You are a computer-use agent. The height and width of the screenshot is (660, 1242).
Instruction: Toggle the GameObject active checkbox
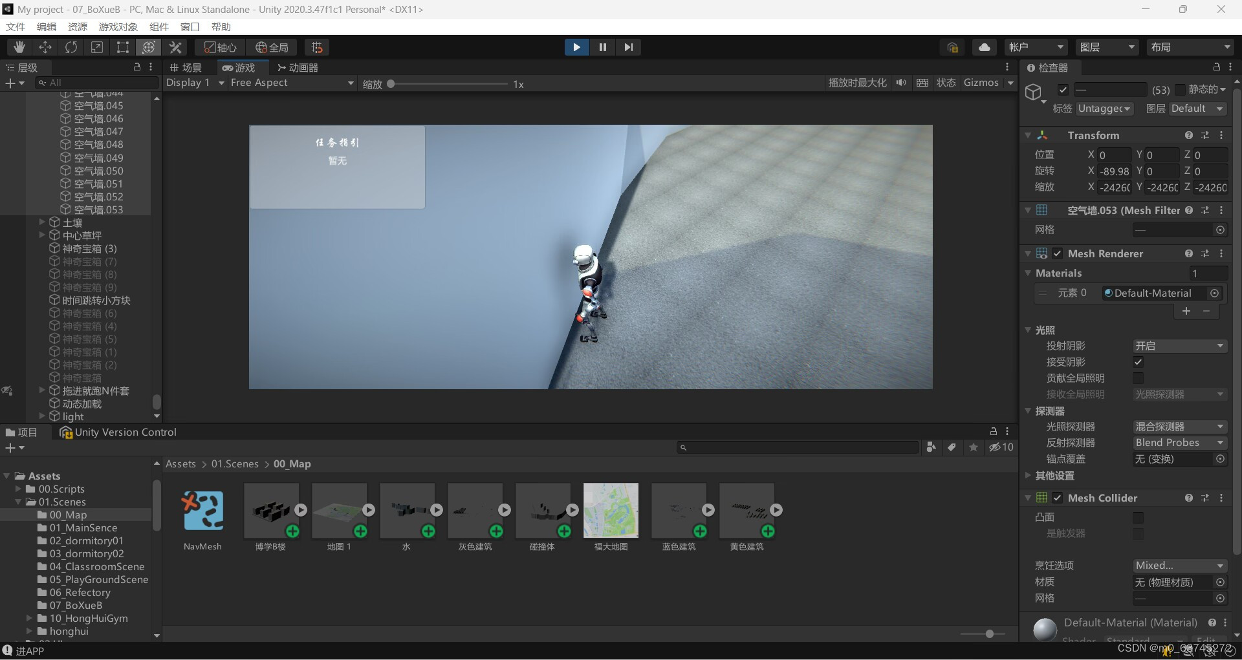click(1063, 90)
